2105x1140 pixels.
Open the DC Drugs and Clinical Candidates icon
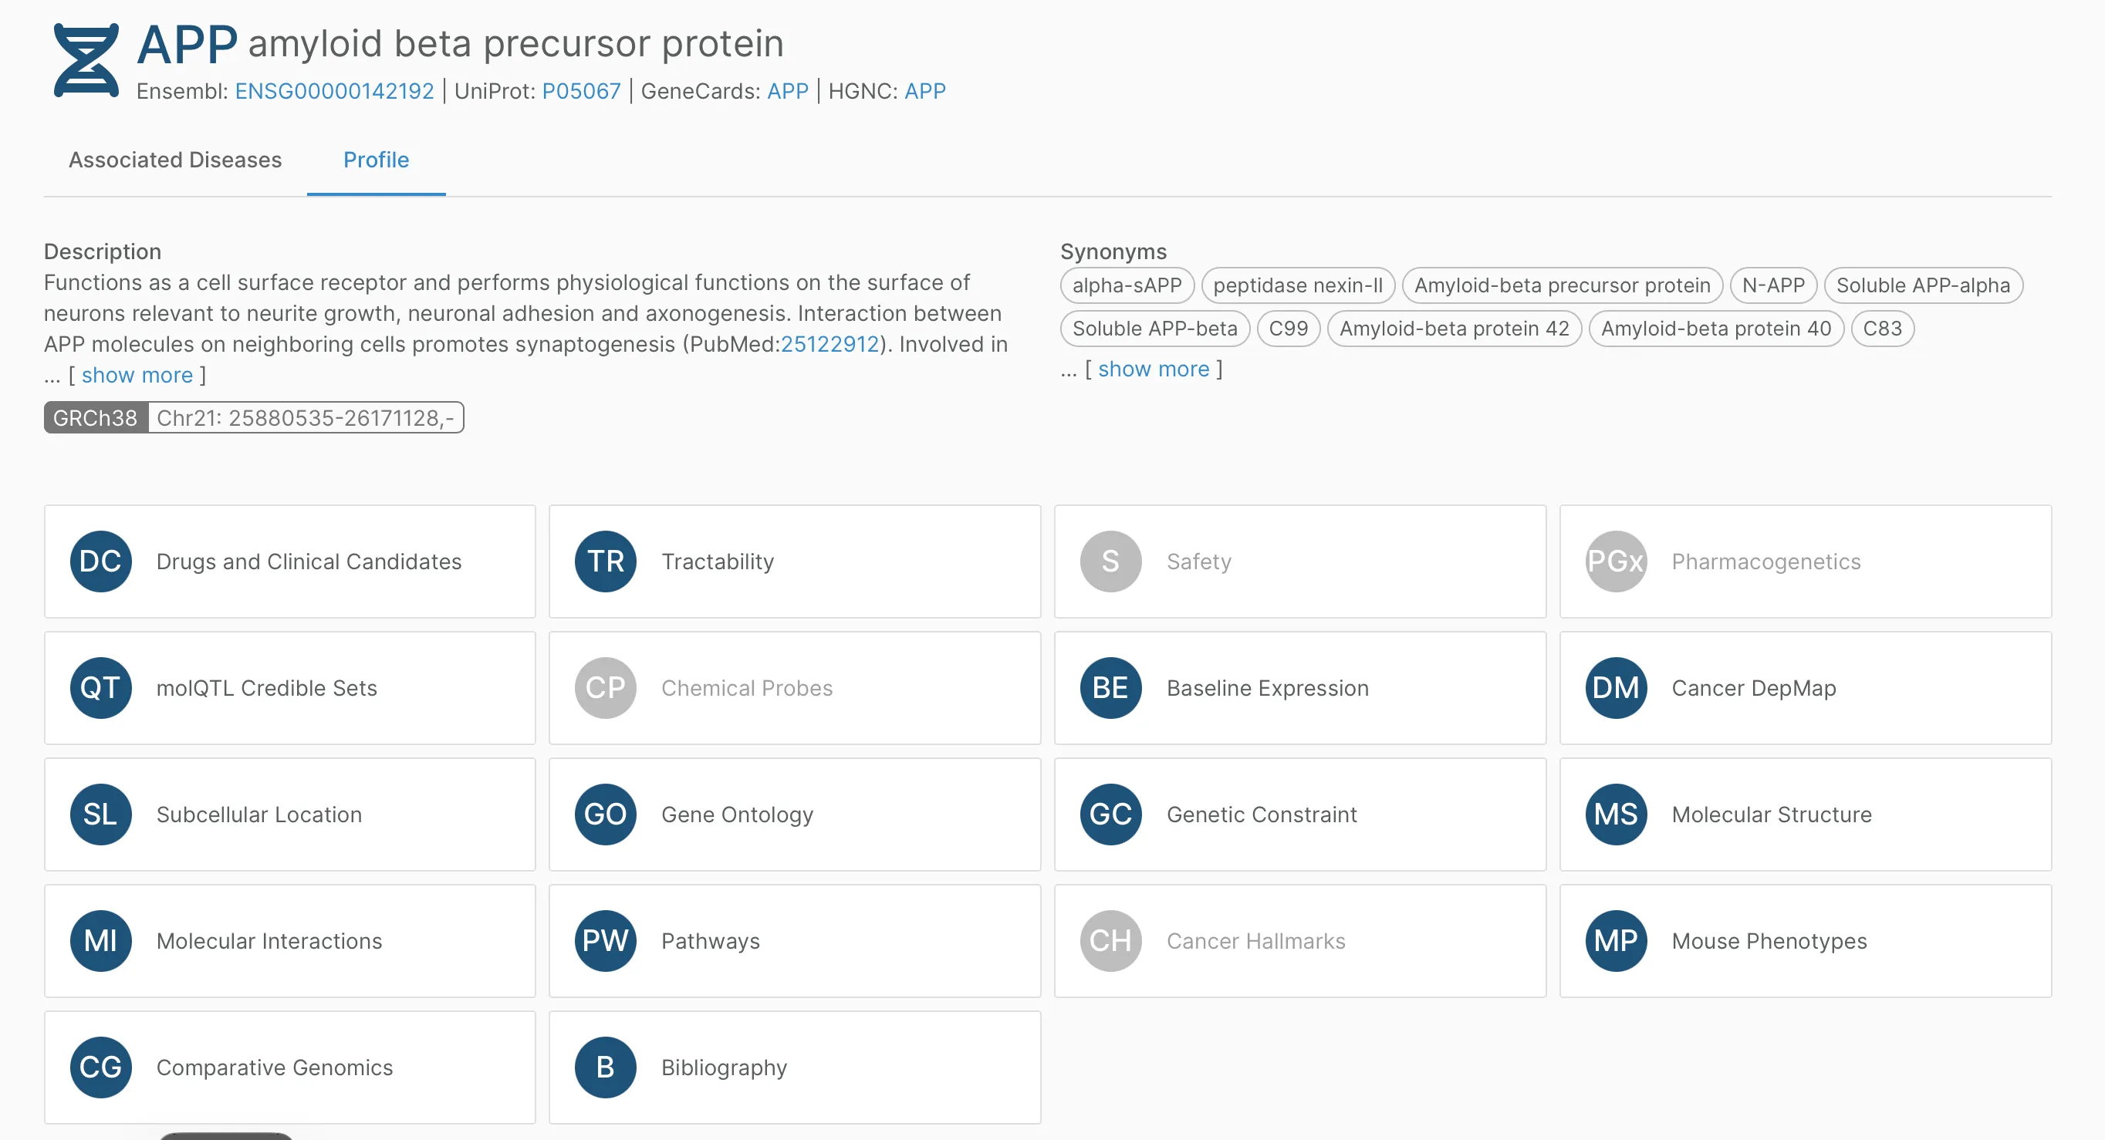100,562
